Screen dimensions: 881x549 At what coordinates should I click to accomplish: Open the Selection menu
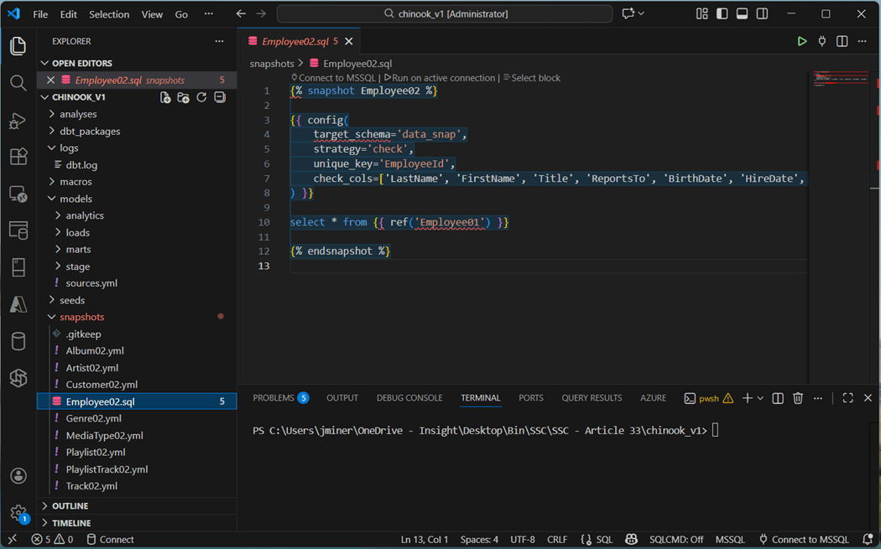pyautogui.click(x=109, y=14)
